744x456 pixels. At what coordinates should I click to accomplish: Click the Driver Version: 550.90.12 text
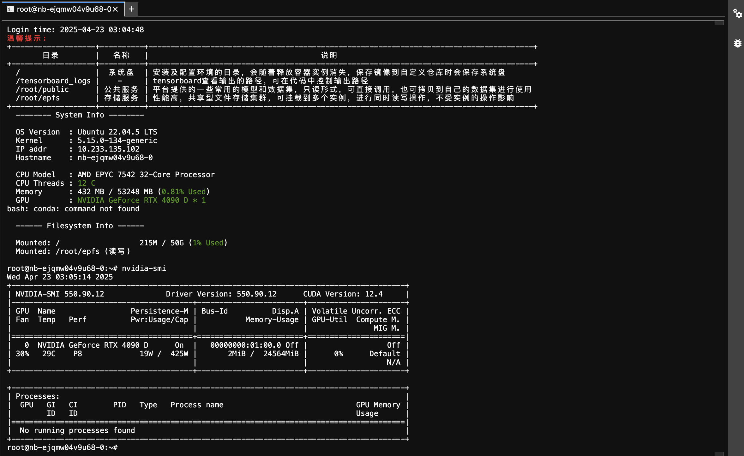point(221,294)
